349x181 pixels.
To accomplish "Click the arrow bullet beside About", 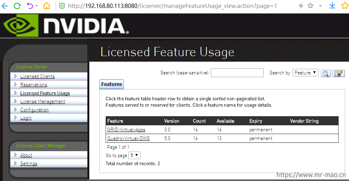I will pos(15,154).
